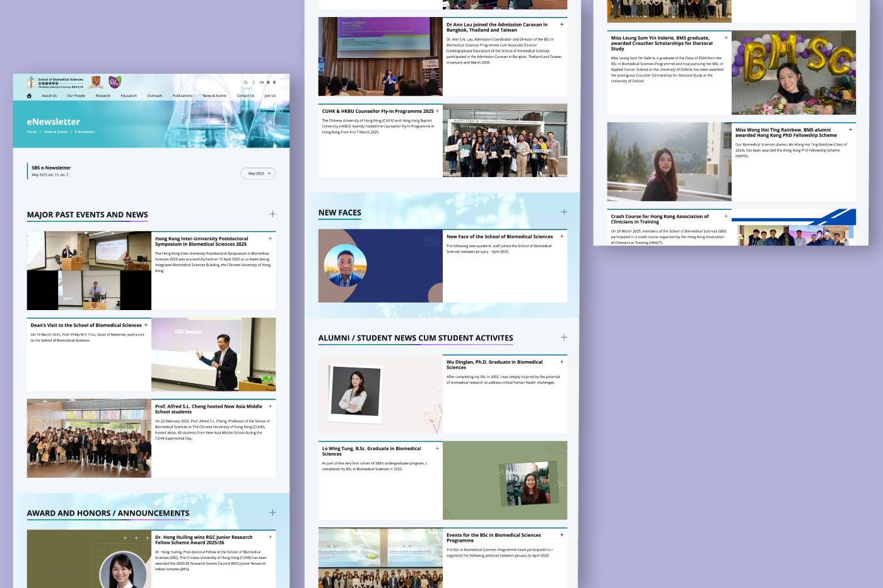Click the CUHK crest emblem logo
This screenshot has width=883, height=588.
coord(96,82)
